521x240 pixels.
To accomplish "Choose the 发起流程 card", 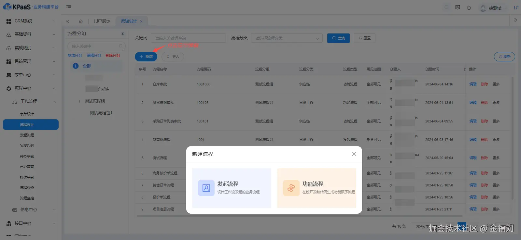I will 232,188.
